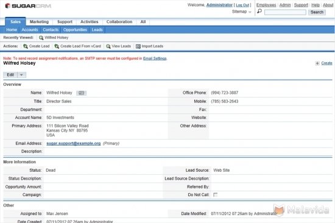
Task: Click the Overview section header
Action: (x=12, y=85)
